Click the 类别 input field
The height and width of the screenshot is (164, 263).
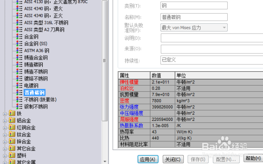(x=194, y=6)
